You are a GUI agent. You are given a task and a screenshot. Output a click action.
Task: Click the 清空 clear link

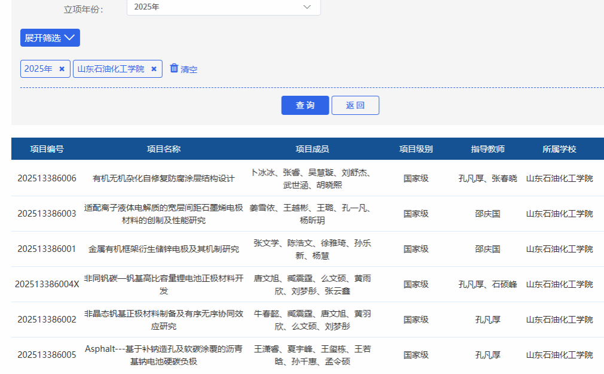tap(189, 69)
